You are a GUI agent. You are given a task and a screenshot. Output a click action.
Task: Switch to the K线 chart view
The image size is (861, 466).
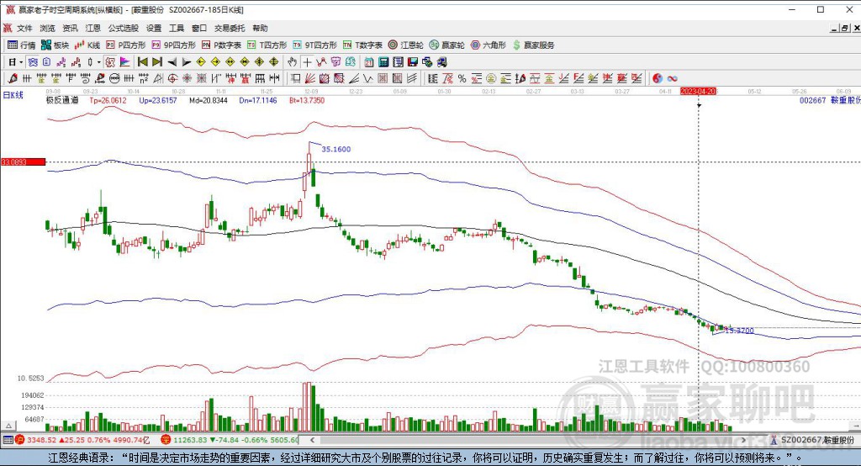point(87,45)
